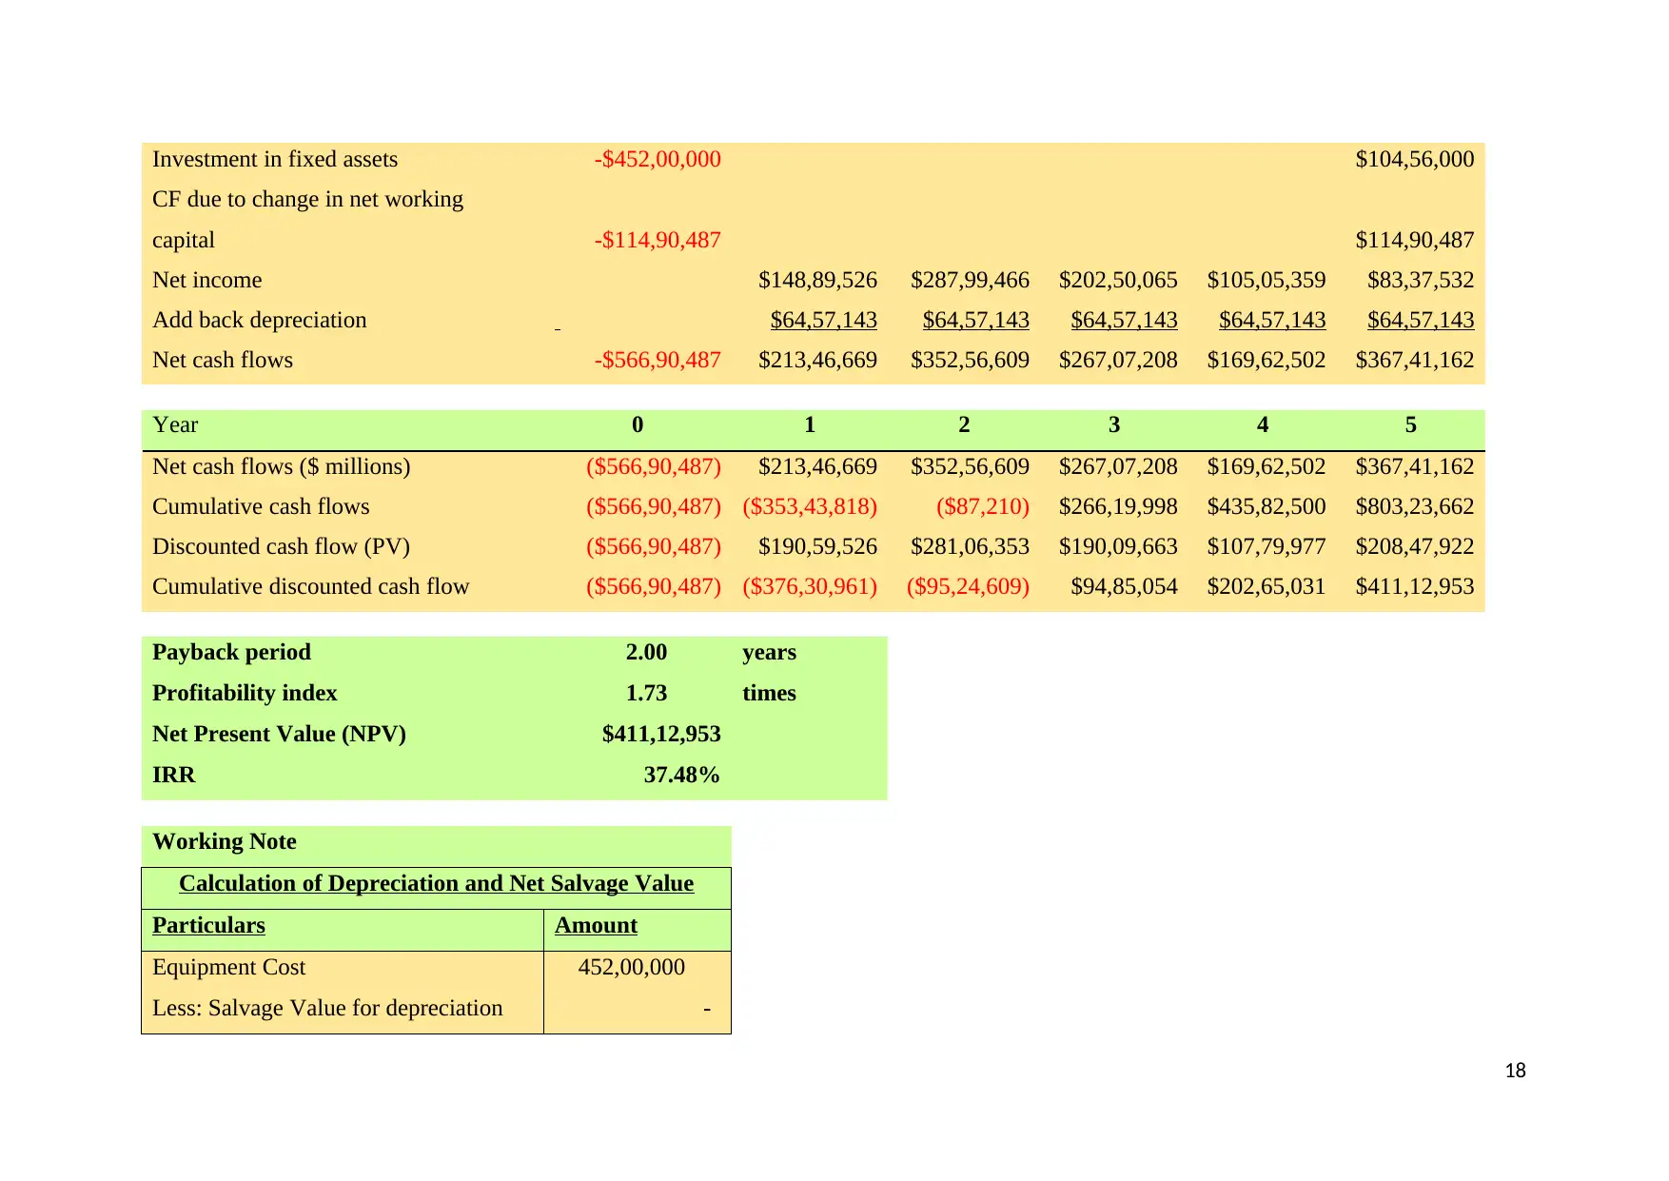Screen dimensions: 1669x1181
Task: Click the 'Particulars' column header
Action: (x=208, y=925)
